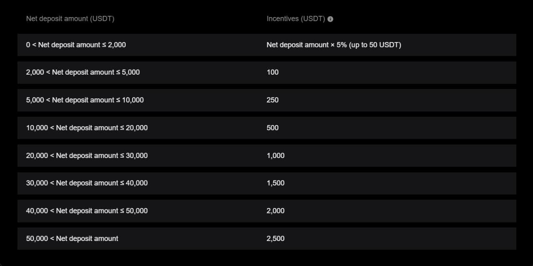Select the 30,000 to 40,000 deposit tier row
This screenshot has width=533, height=266.
click(267, 183)
